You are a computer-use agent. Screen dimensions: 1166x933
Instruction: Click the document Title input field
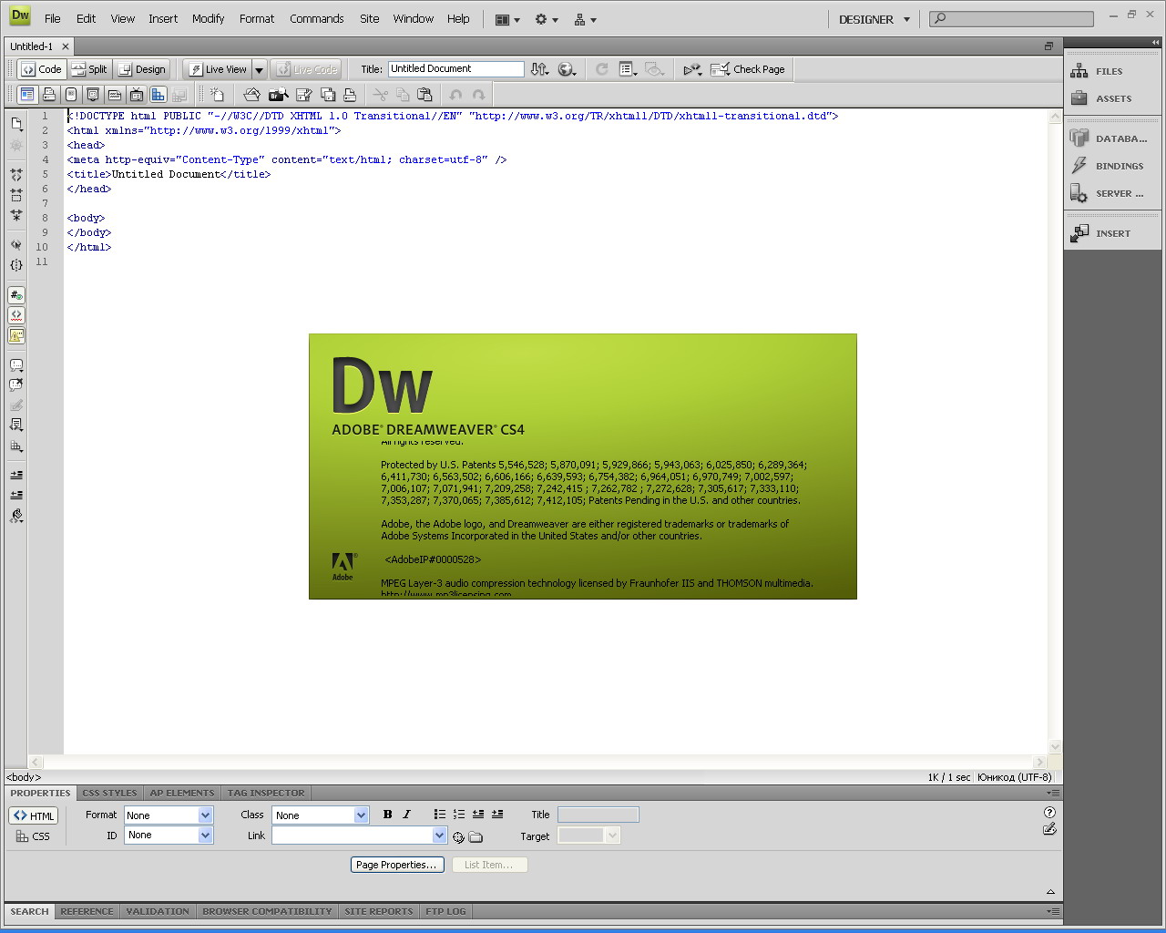point(455,69)
